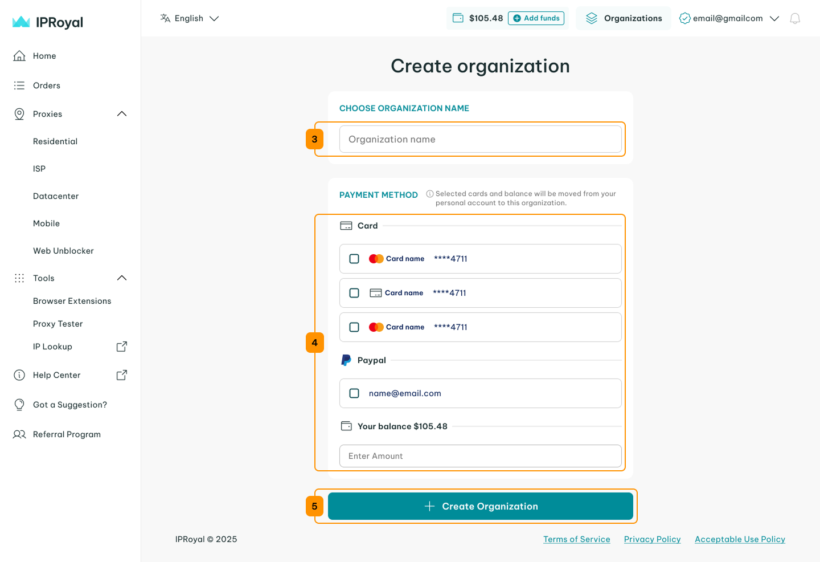
Task: Click the Help Center external link icon
Action: 122,375
